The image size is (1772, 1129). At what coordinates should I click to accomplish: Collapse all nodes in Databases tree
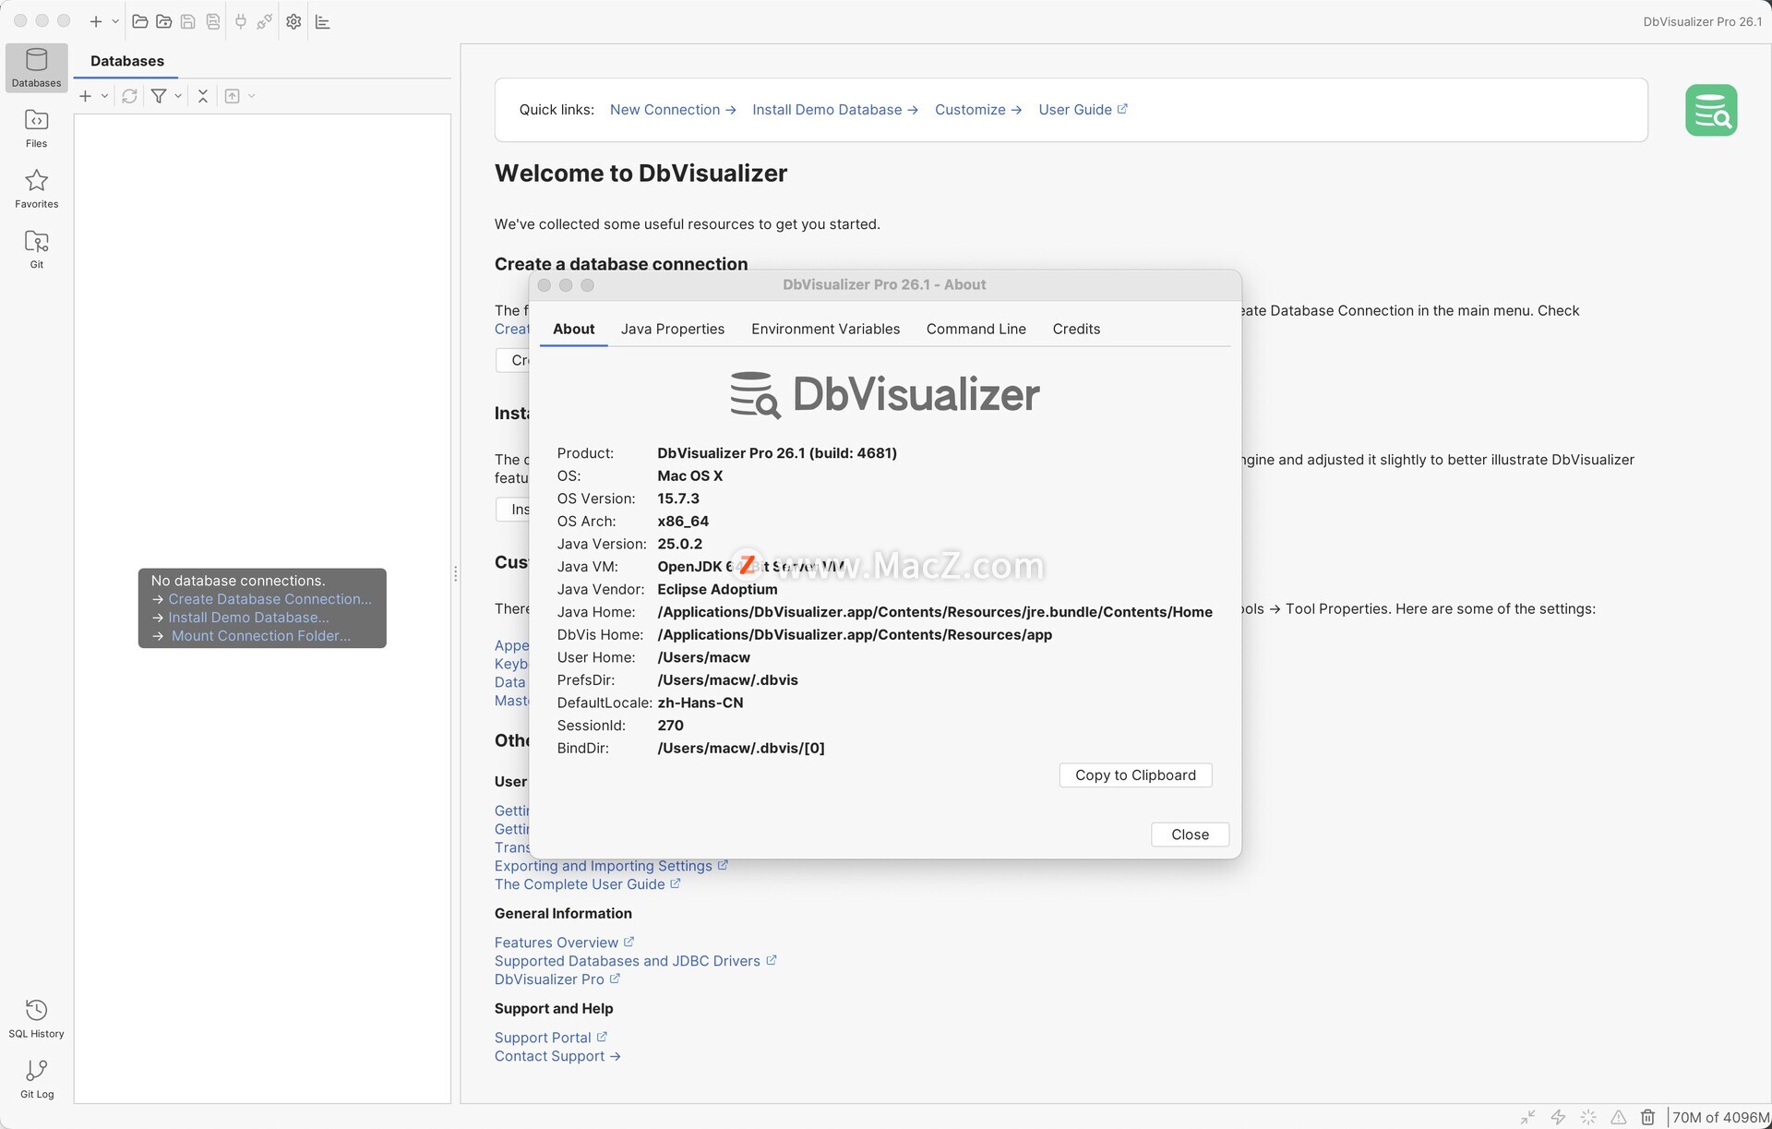[203, 96]
